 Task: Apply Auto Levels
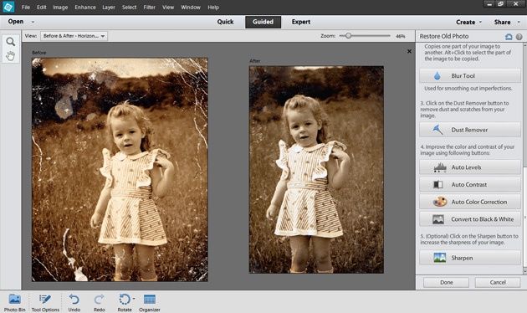470,167
